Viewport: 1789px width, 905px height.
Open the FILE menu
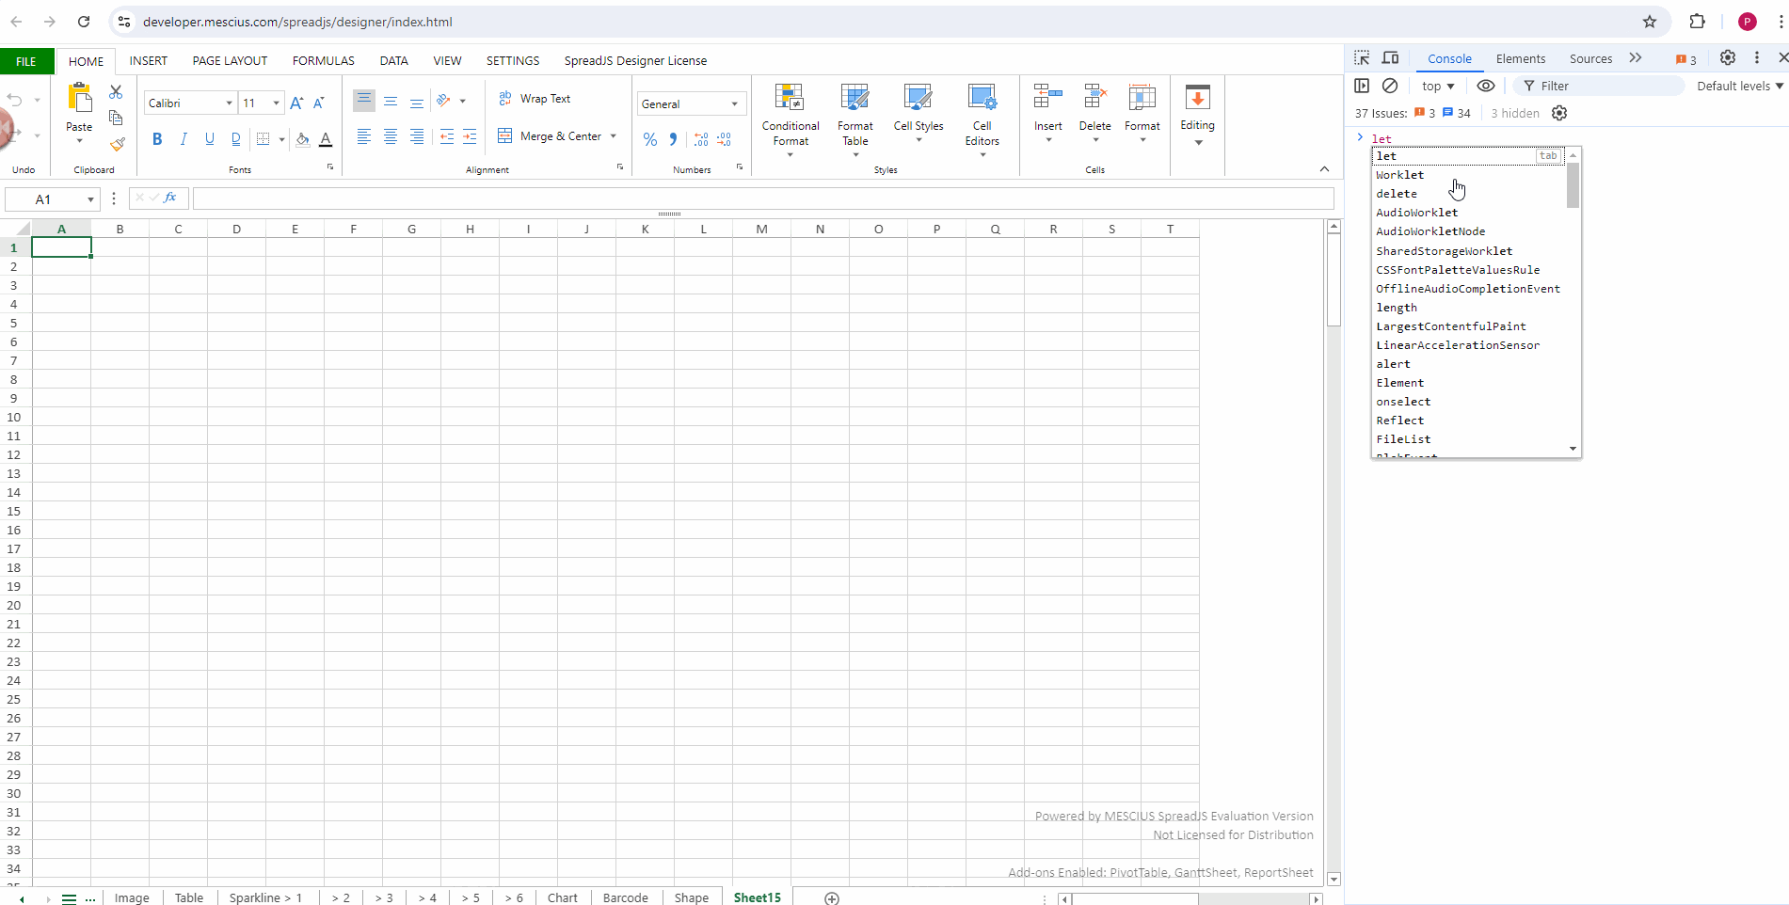point(26,61)
